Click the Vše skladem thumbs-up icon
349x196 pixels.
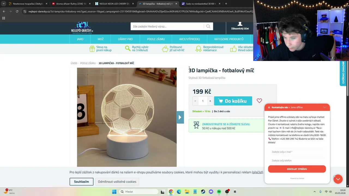point(233,49)
